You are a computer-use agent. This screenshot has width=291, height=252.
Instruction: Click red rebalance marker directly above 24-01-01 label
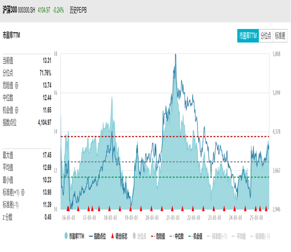[x=235, y=208]
